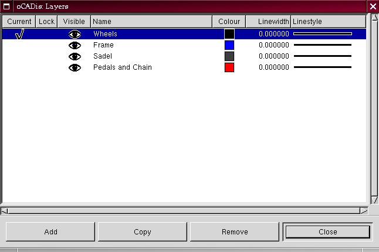This screenshot has width=379, height=252.
Task: Select the Sadel layer row by name
Action: (x=103, y=56)
